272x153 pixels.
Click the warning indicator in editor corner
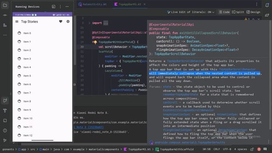tap(247, 19)
